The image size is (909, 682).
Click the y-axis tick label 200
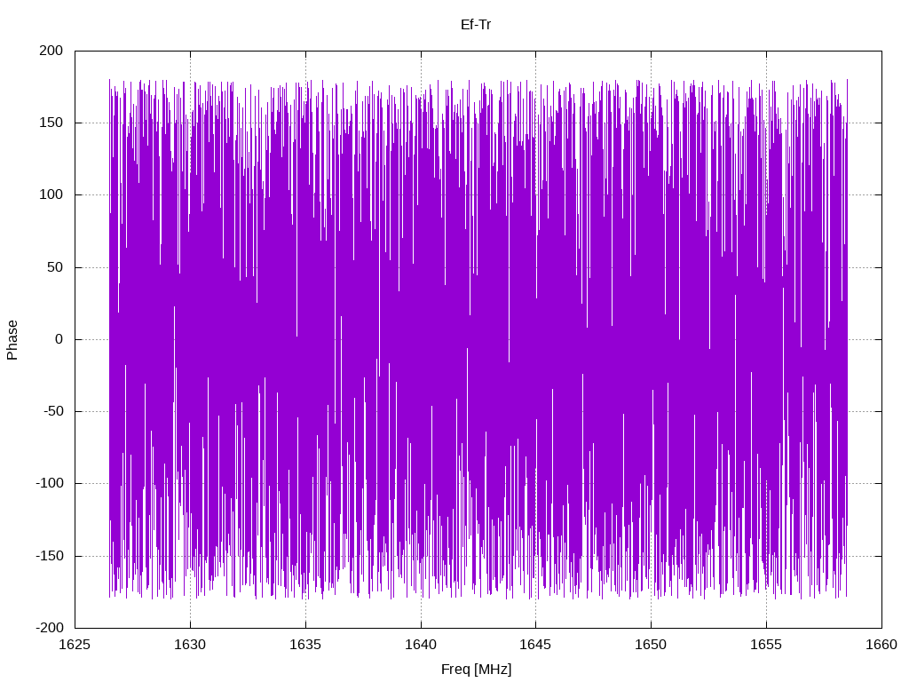[51, 51]
